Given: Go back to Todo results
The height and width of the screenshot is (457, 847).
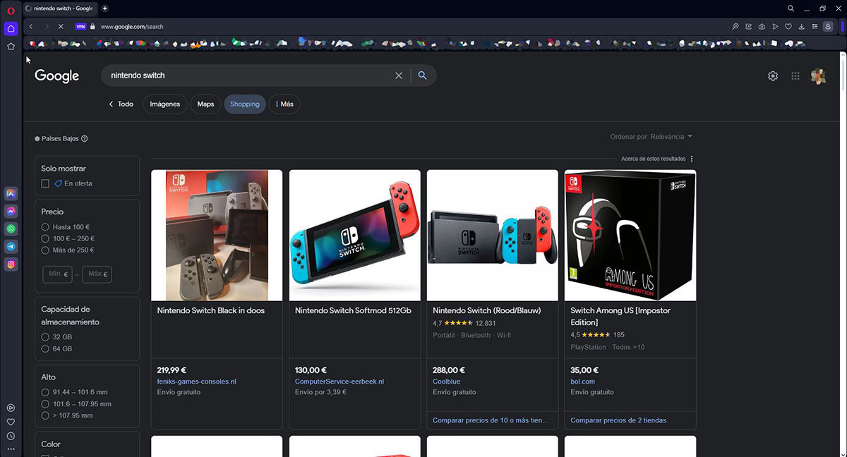Looking at the screenshot, I should tap(121, 104).
